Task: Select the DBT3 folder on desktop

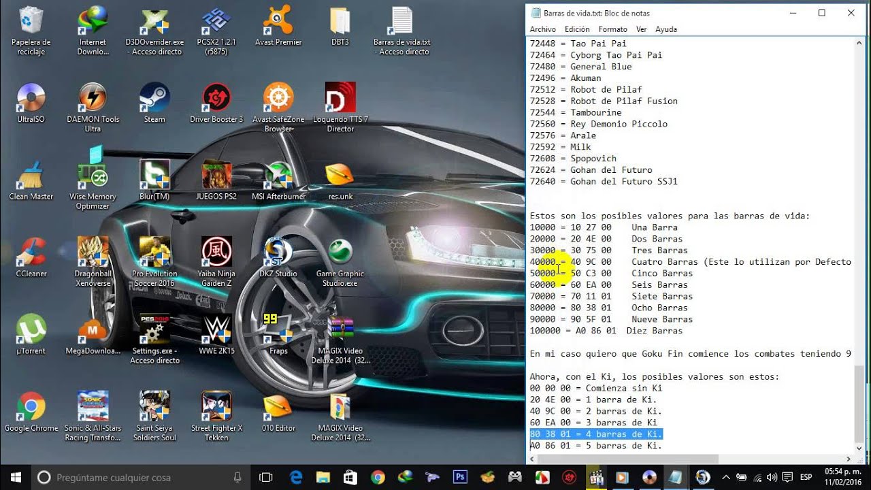Action: point(340,27)
